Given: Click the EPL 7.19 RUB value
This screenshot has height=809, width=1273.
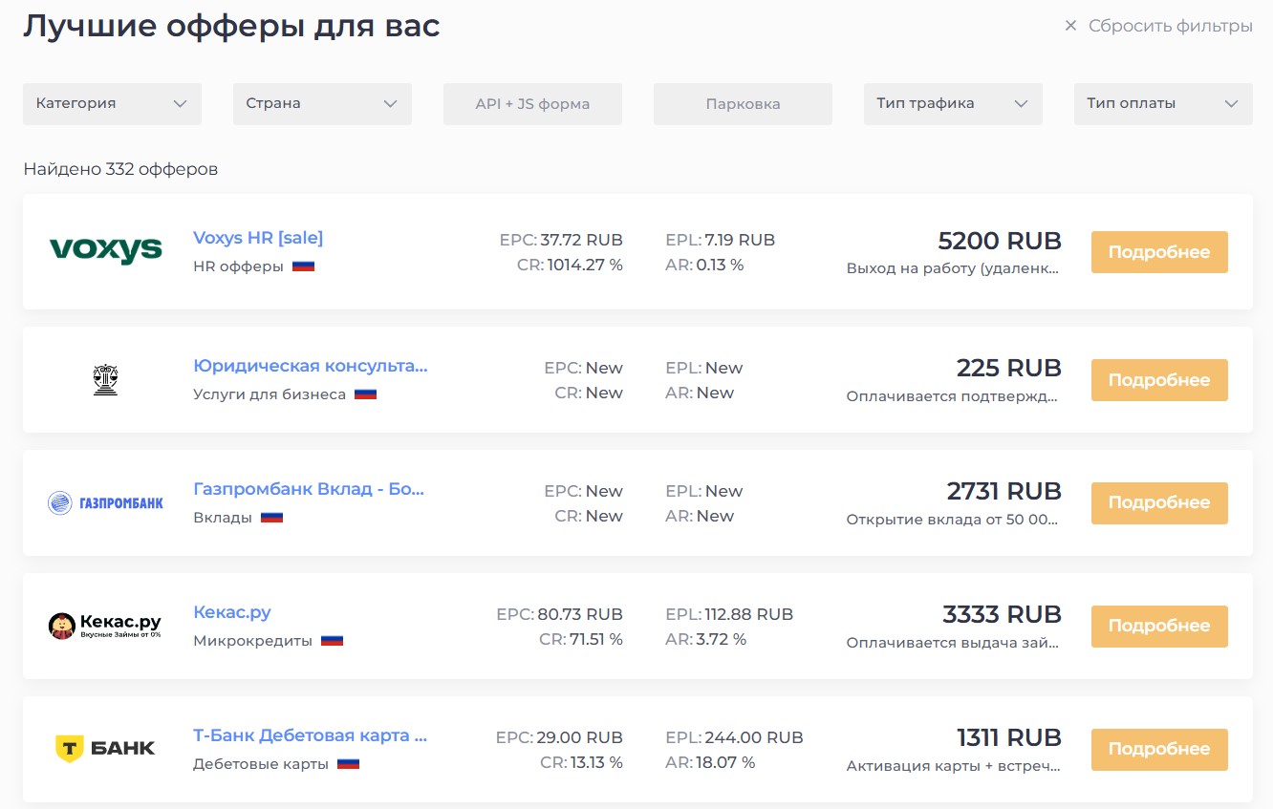Looking at the screenshot, I should pyautogui.click(x=740, y=240).
